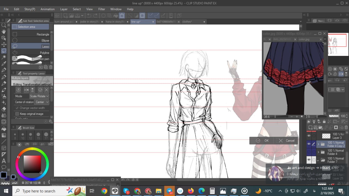
Task: Expand Folder 4 Copy 2 layer folder
Action: [318, 144]
